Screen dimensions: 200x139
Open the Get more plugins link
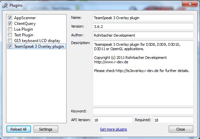(113, 129)
